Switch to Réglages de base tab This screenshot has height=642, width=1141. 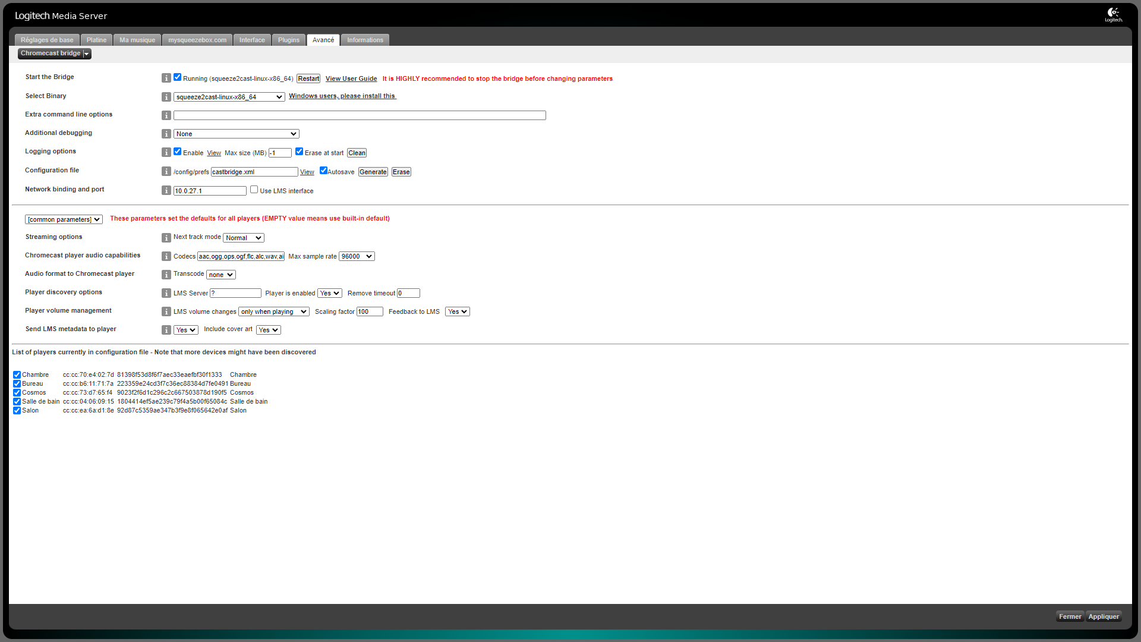tap(47, 40)
